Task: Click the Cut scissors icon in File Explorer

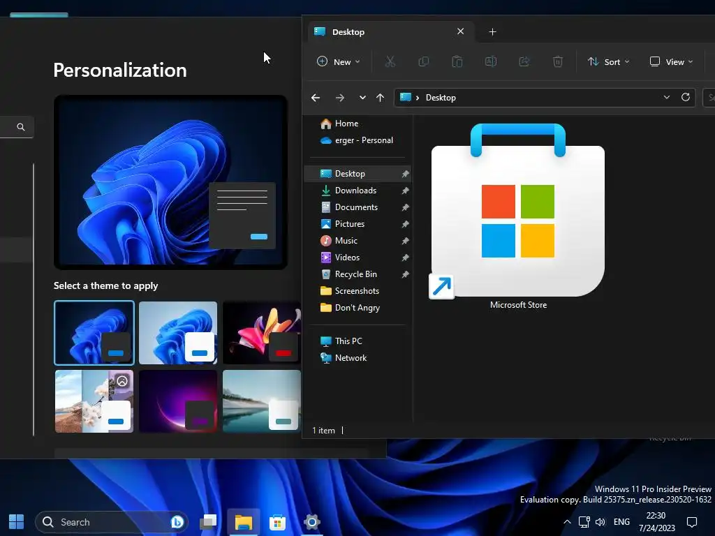Action: [x=390, y=61]
